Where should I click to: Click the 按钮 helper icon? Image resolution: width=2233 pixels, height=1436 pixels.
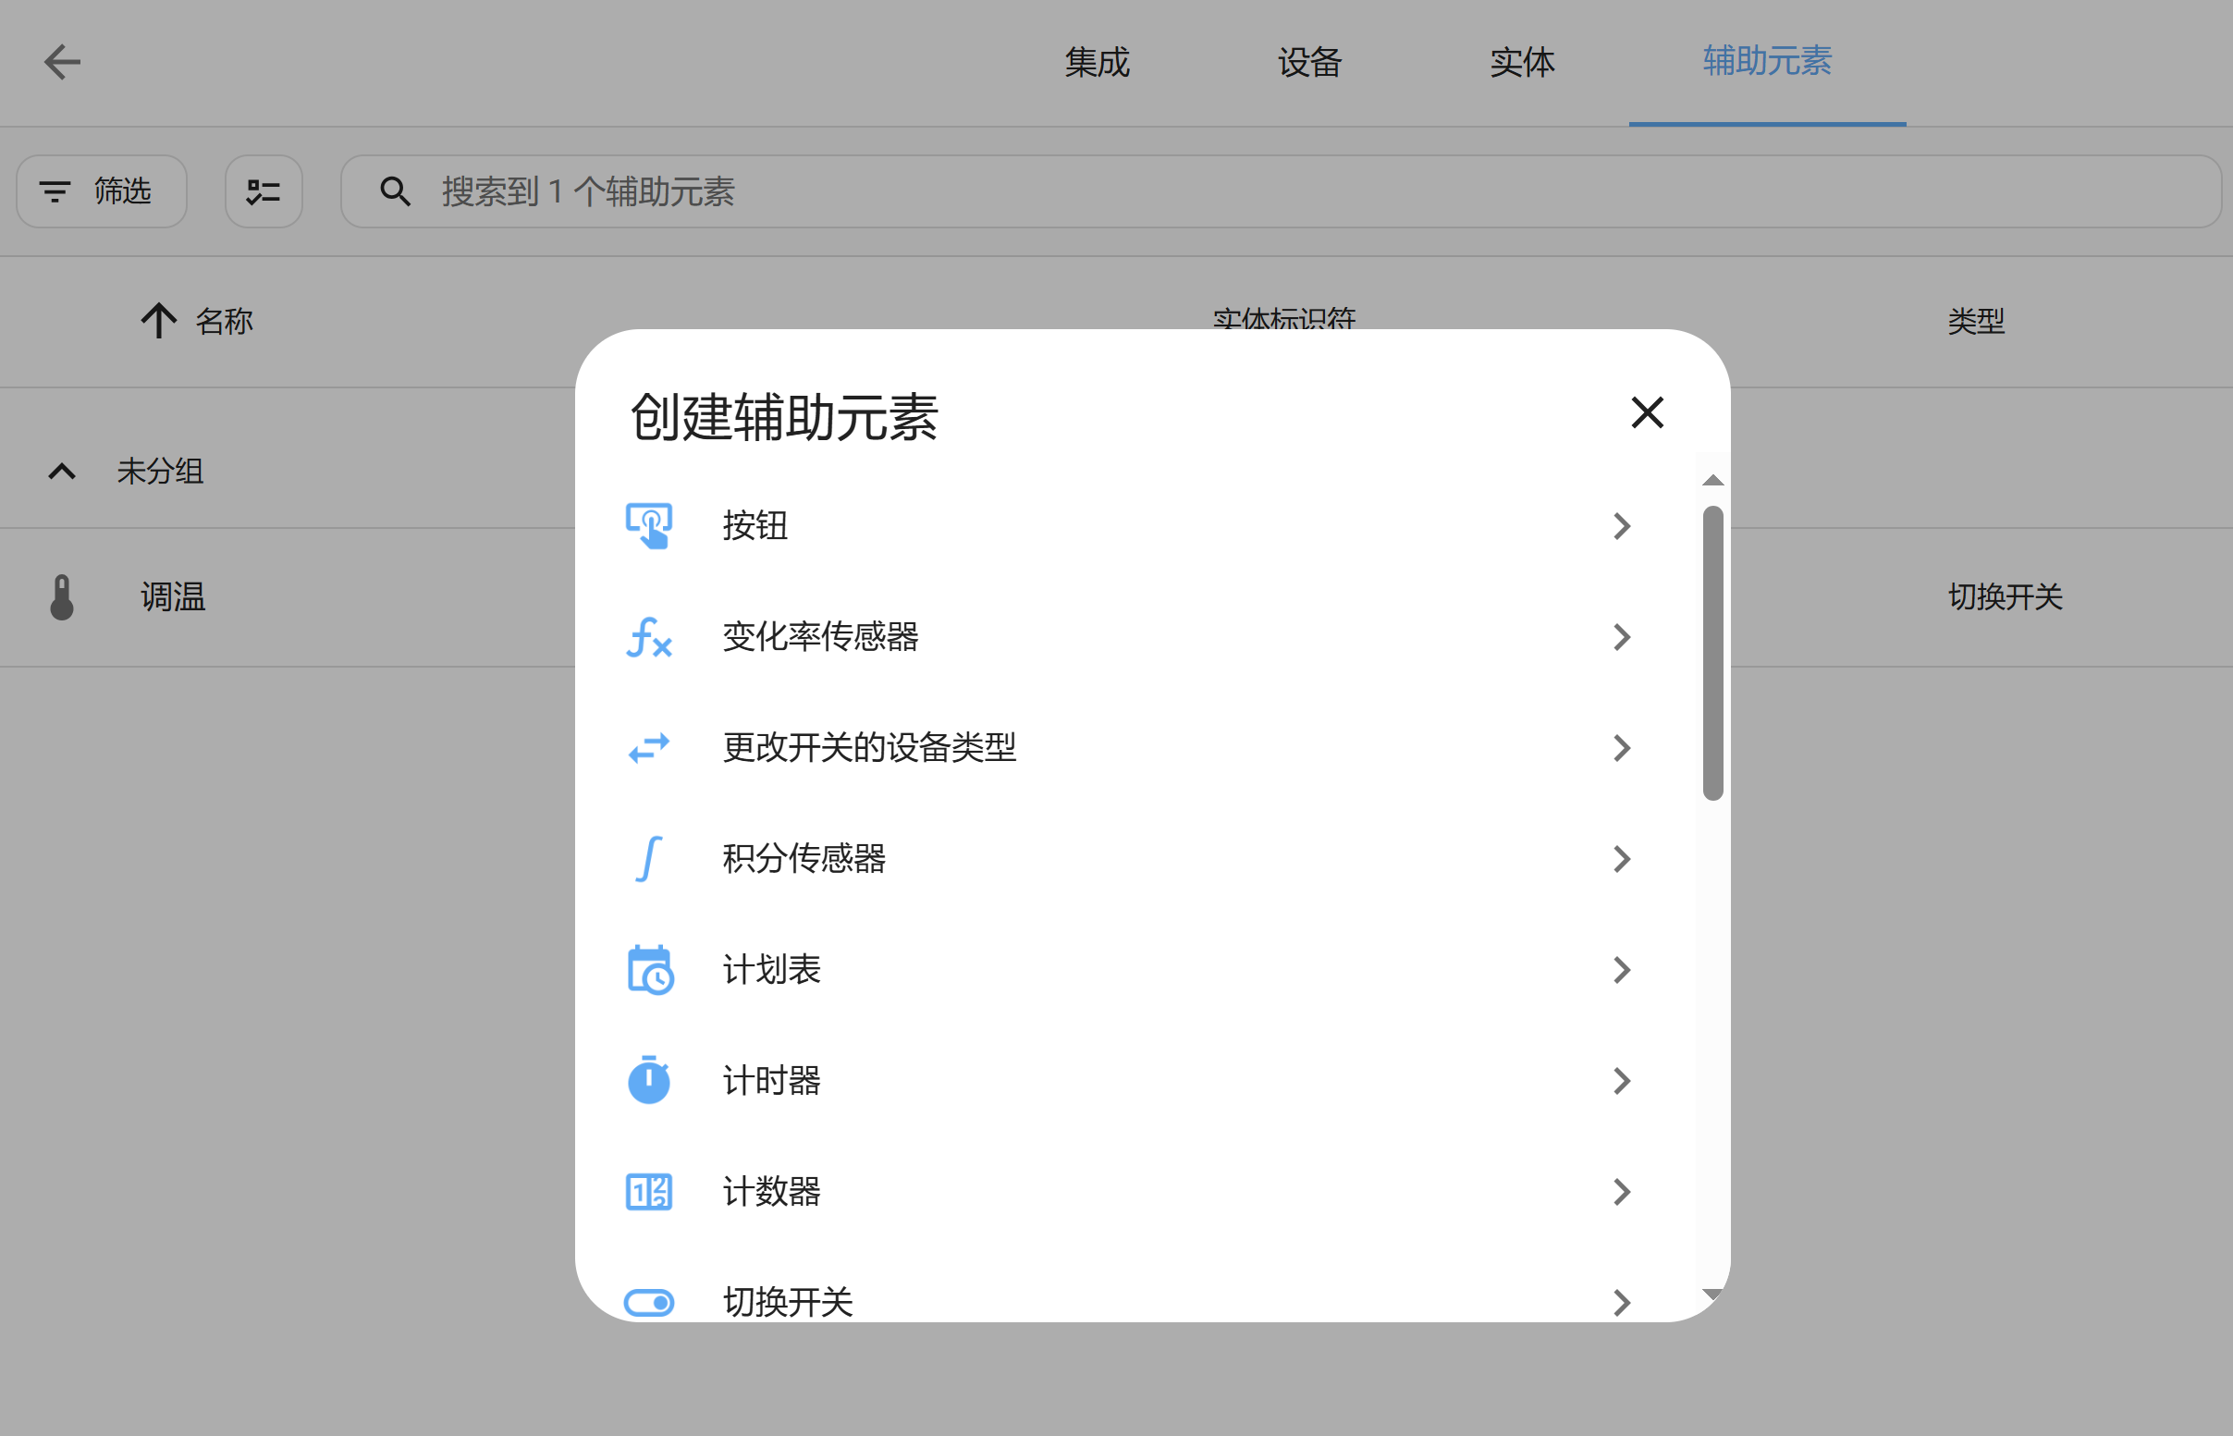(x=649, y=526)
